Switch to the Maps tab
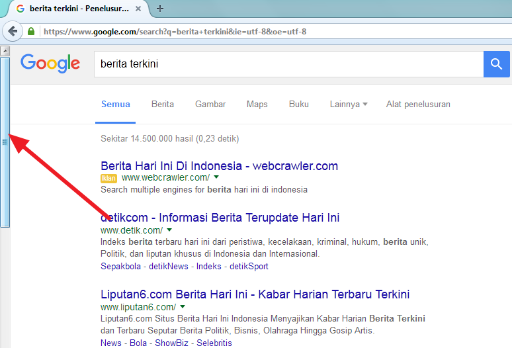512x348 pixels. coord(257,104)
